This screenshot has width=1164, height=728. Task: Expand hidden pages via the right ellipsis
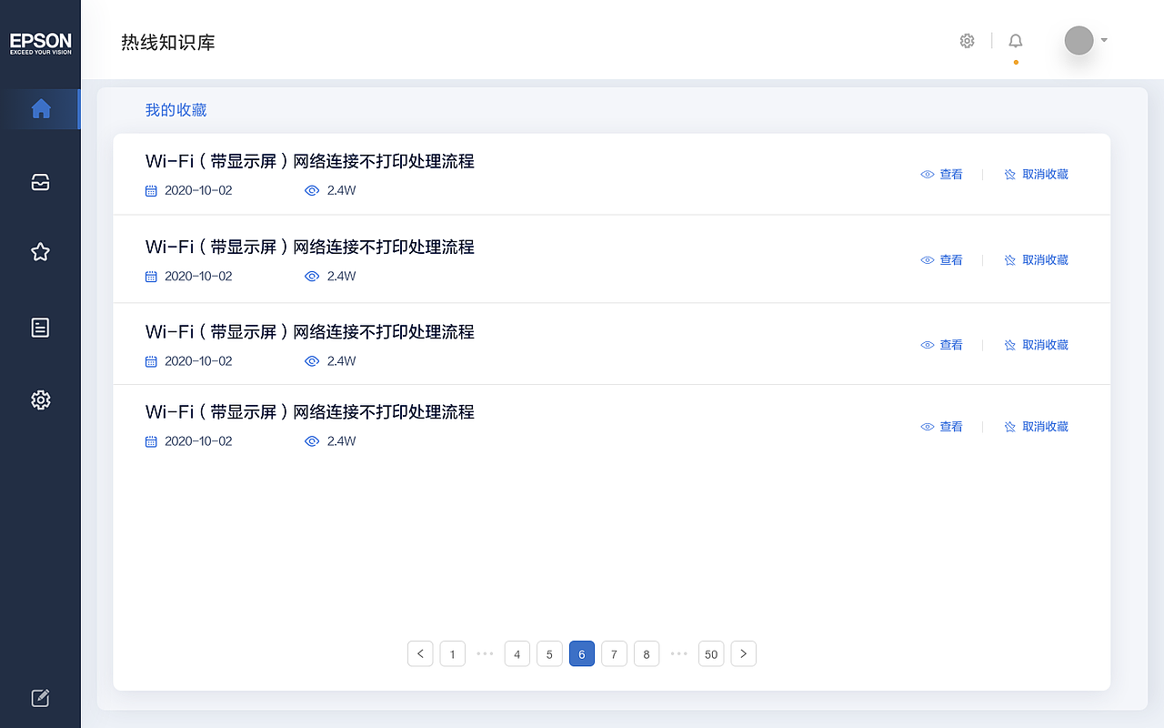[678, 653]
